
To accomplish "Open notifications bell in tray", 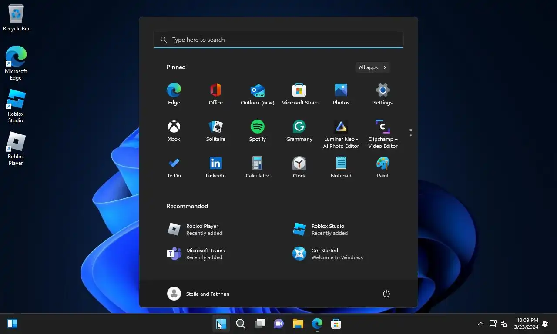I will point(546,324).
